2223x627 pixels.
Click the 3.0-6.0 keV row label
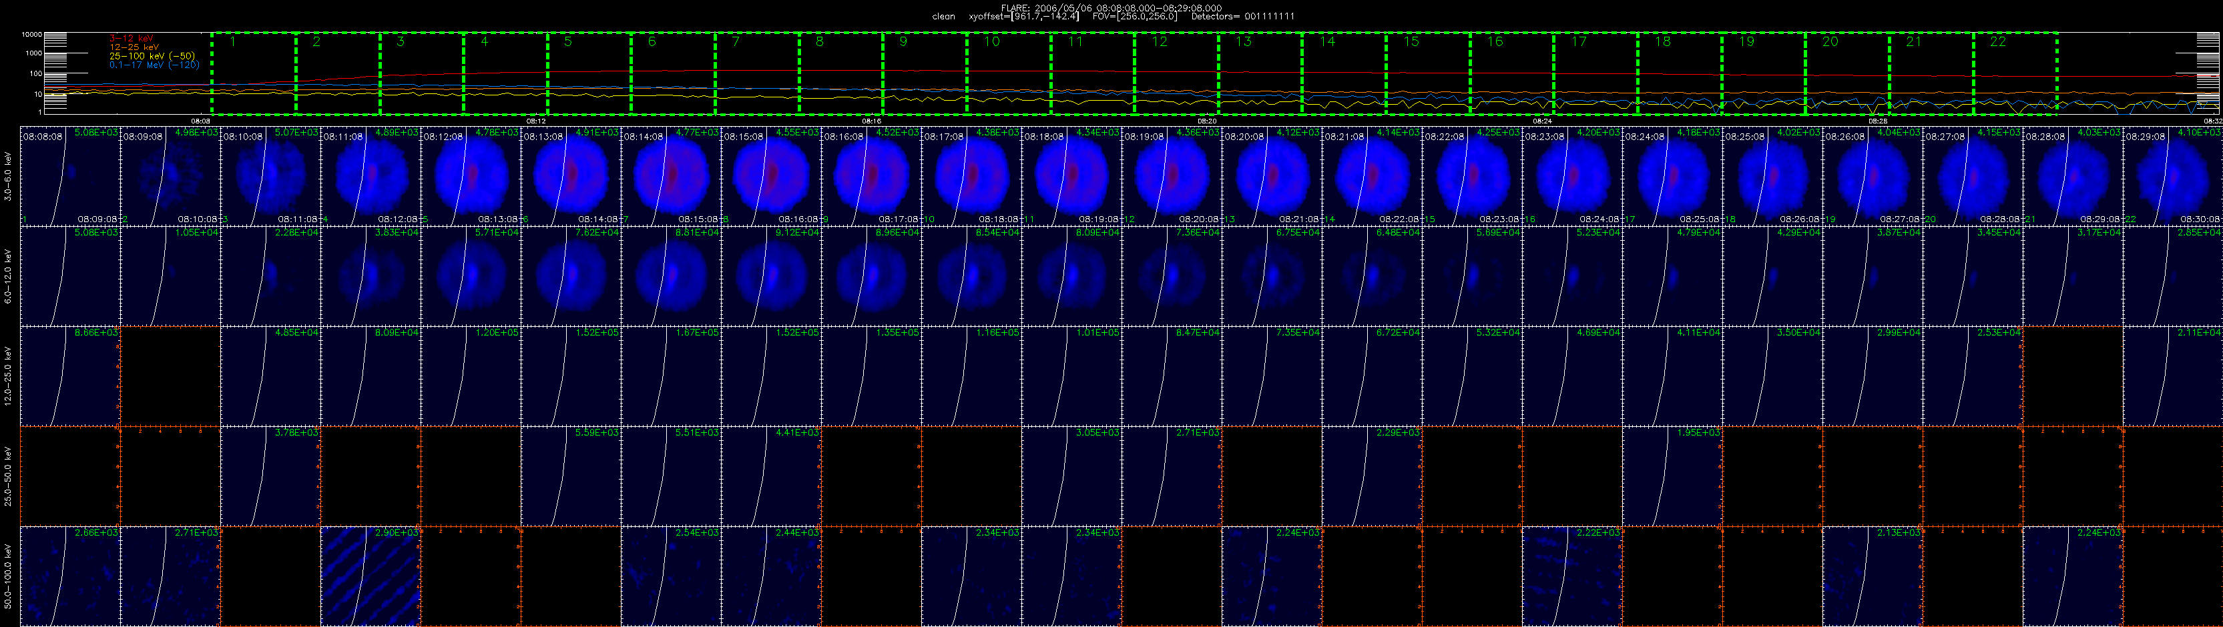pos(9,177)
